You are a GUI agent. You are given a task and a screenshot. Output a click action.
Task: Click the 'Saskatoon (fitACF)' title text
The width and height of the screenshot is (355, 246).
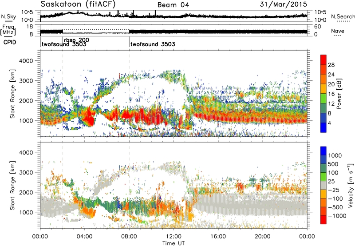point(78,4)
